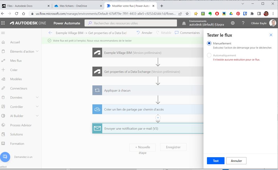Click the flow name Exemple Village BIM title
278x170 pixels.
click(91, 33)
